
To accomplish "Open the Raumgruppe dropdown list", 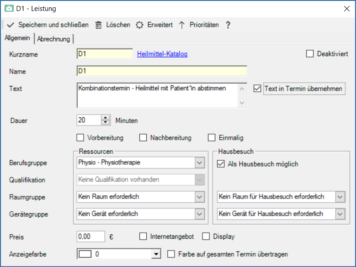I will 199,197.
